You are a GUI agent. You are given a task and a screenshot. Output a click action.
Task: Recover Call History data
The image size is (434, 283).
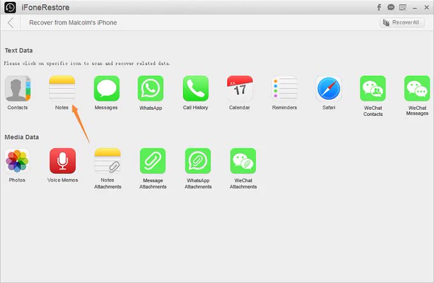pos(195,89)
